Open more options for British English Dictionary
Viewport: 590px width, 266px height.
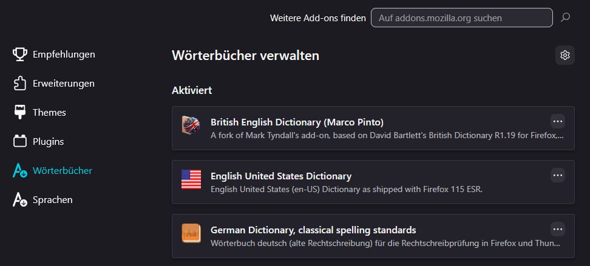[x=558, y=121]
